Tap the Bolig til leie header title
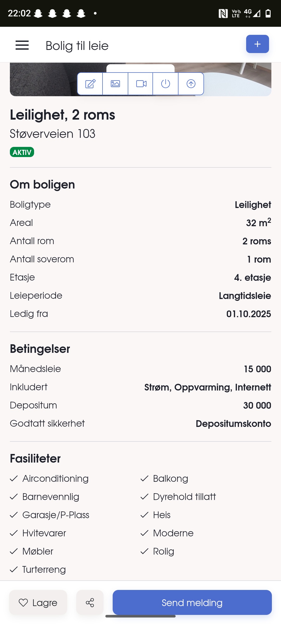This screenshot has width=281, height=624. [77, 46]
